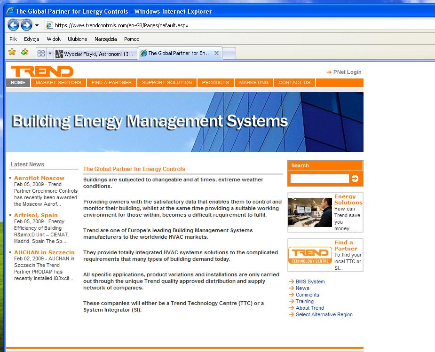The width and height of the screenshot is (435, 352).
Task: Click the Latest News heading
Action: click(x=27, y=164)
